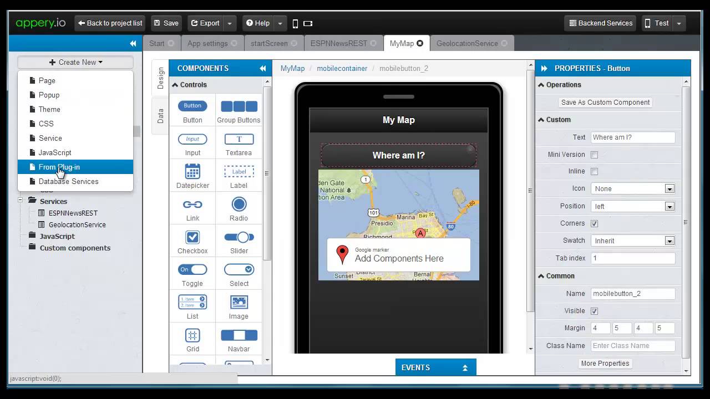Choose From Plug-in in Create New menu

click(59, 167)
